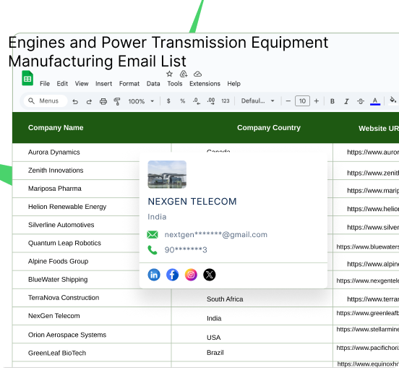The height and width of the screenshot is (368, 399).
Task: Open the fill color bucket
Action: click(x=393, y=100)
